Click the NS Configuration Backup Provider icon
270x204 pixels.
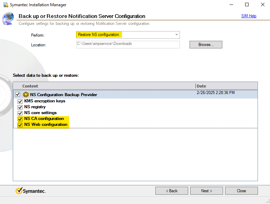(x=26, y=94)
